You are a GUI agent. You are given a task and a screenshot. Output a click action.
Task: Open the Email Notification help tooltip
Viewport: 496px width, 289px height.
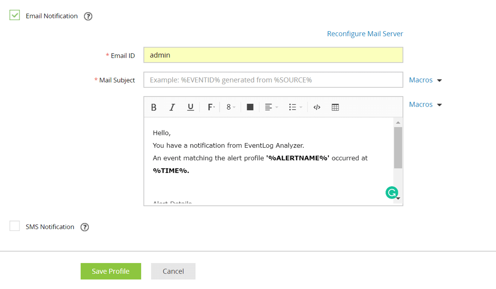point(88,16)
